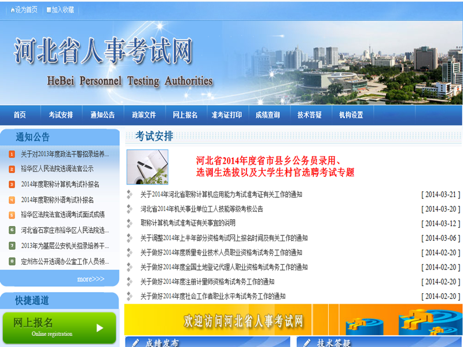
Task: Open the 政策文件 navigation item
Action: point(144,115)
